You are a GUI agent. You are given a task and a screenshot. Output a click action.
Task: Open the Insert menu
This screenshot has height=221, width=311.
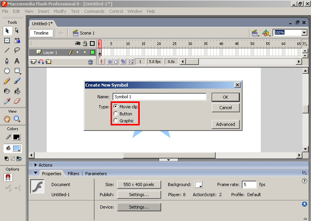(x=44, y=11)
